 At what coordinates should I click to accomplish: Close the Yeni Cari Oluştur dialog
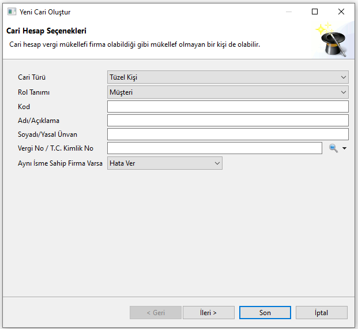point(341,12)
